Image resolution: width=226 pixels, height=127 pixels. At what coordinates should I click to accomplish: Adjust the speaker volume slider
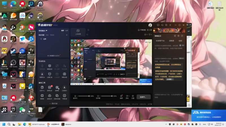tap(107, 96)
